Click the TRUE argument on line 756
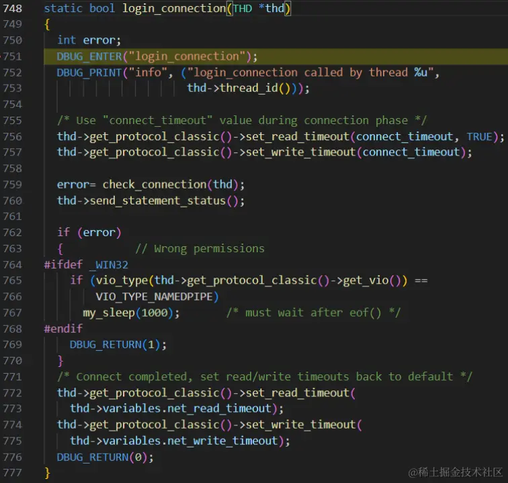The width and height of the screenshot is (508, 483). coord(479,137)
